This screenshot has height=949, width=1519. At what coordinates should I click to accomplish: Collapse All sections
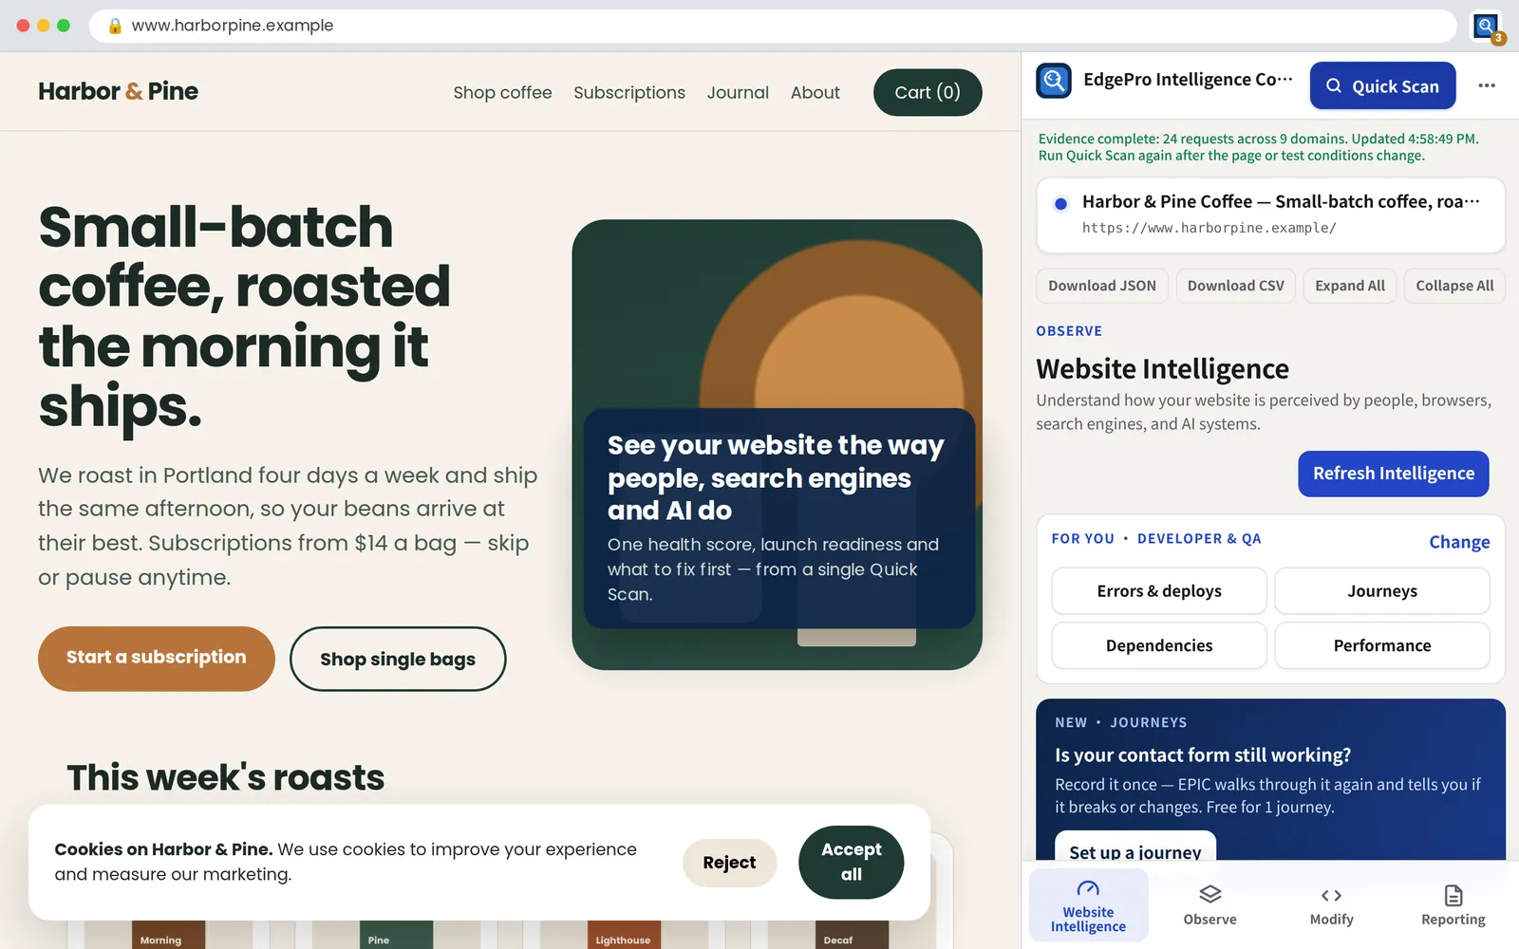click(1454, 286)
